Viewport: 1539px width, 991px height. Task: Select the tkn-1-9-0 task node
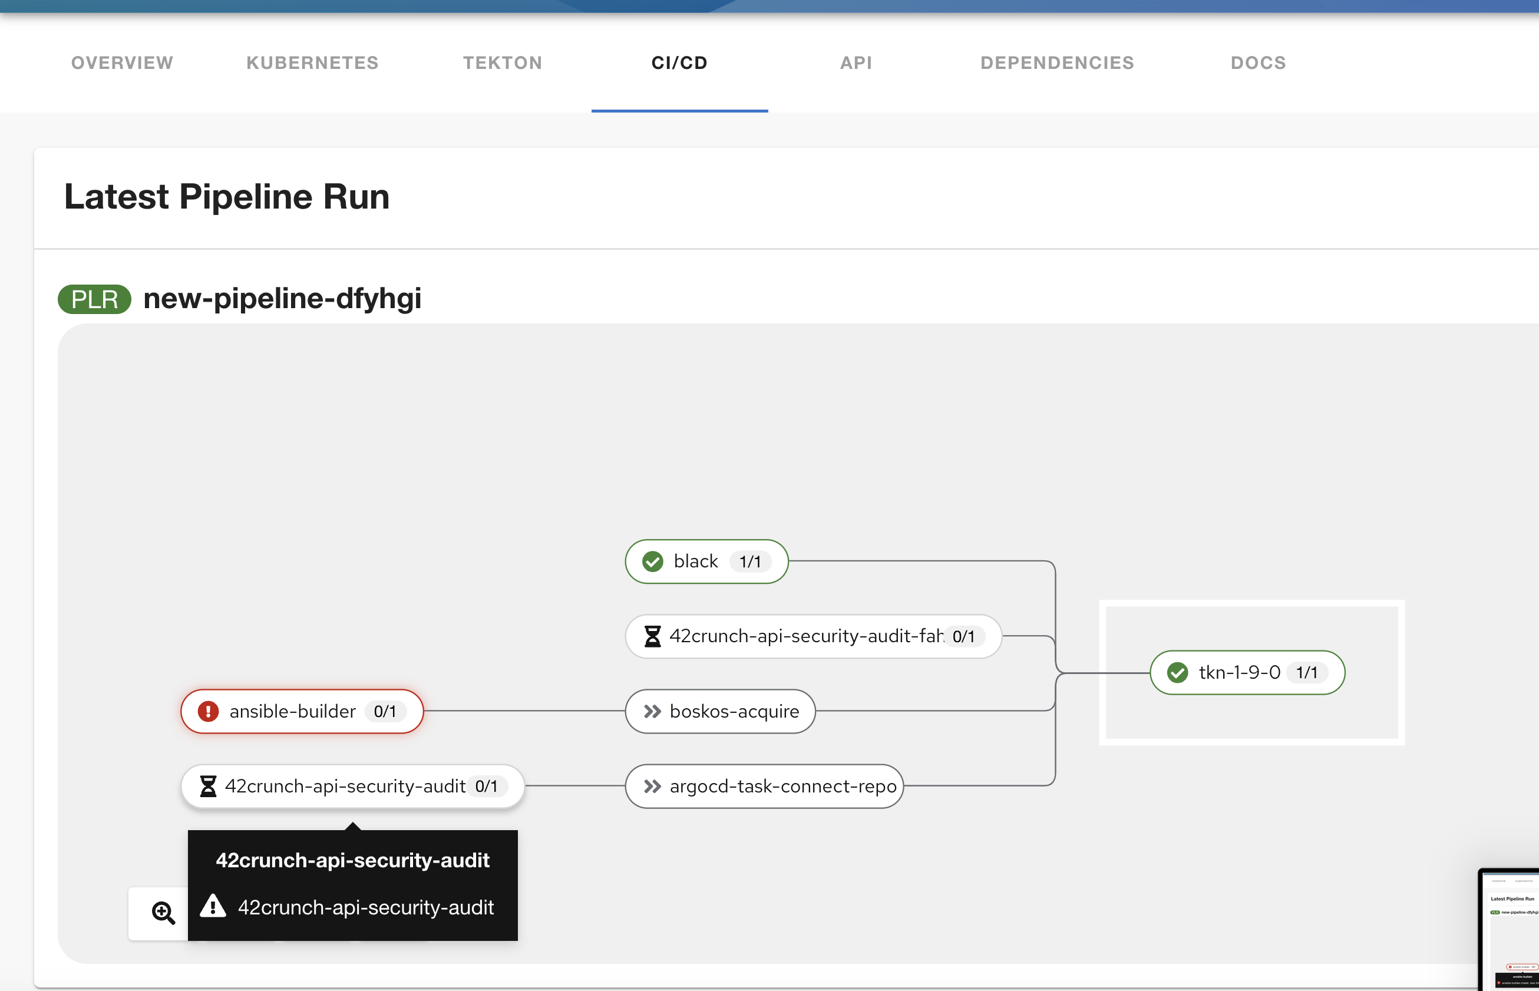1246,672
